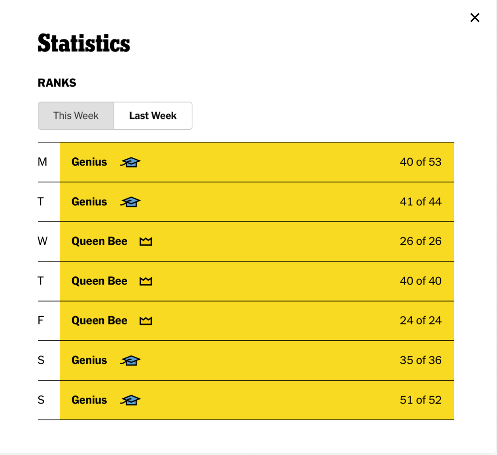The image size is (497, 455).
Task: Click the Thursday 40 of 40 score
Action: coord(420,281)
